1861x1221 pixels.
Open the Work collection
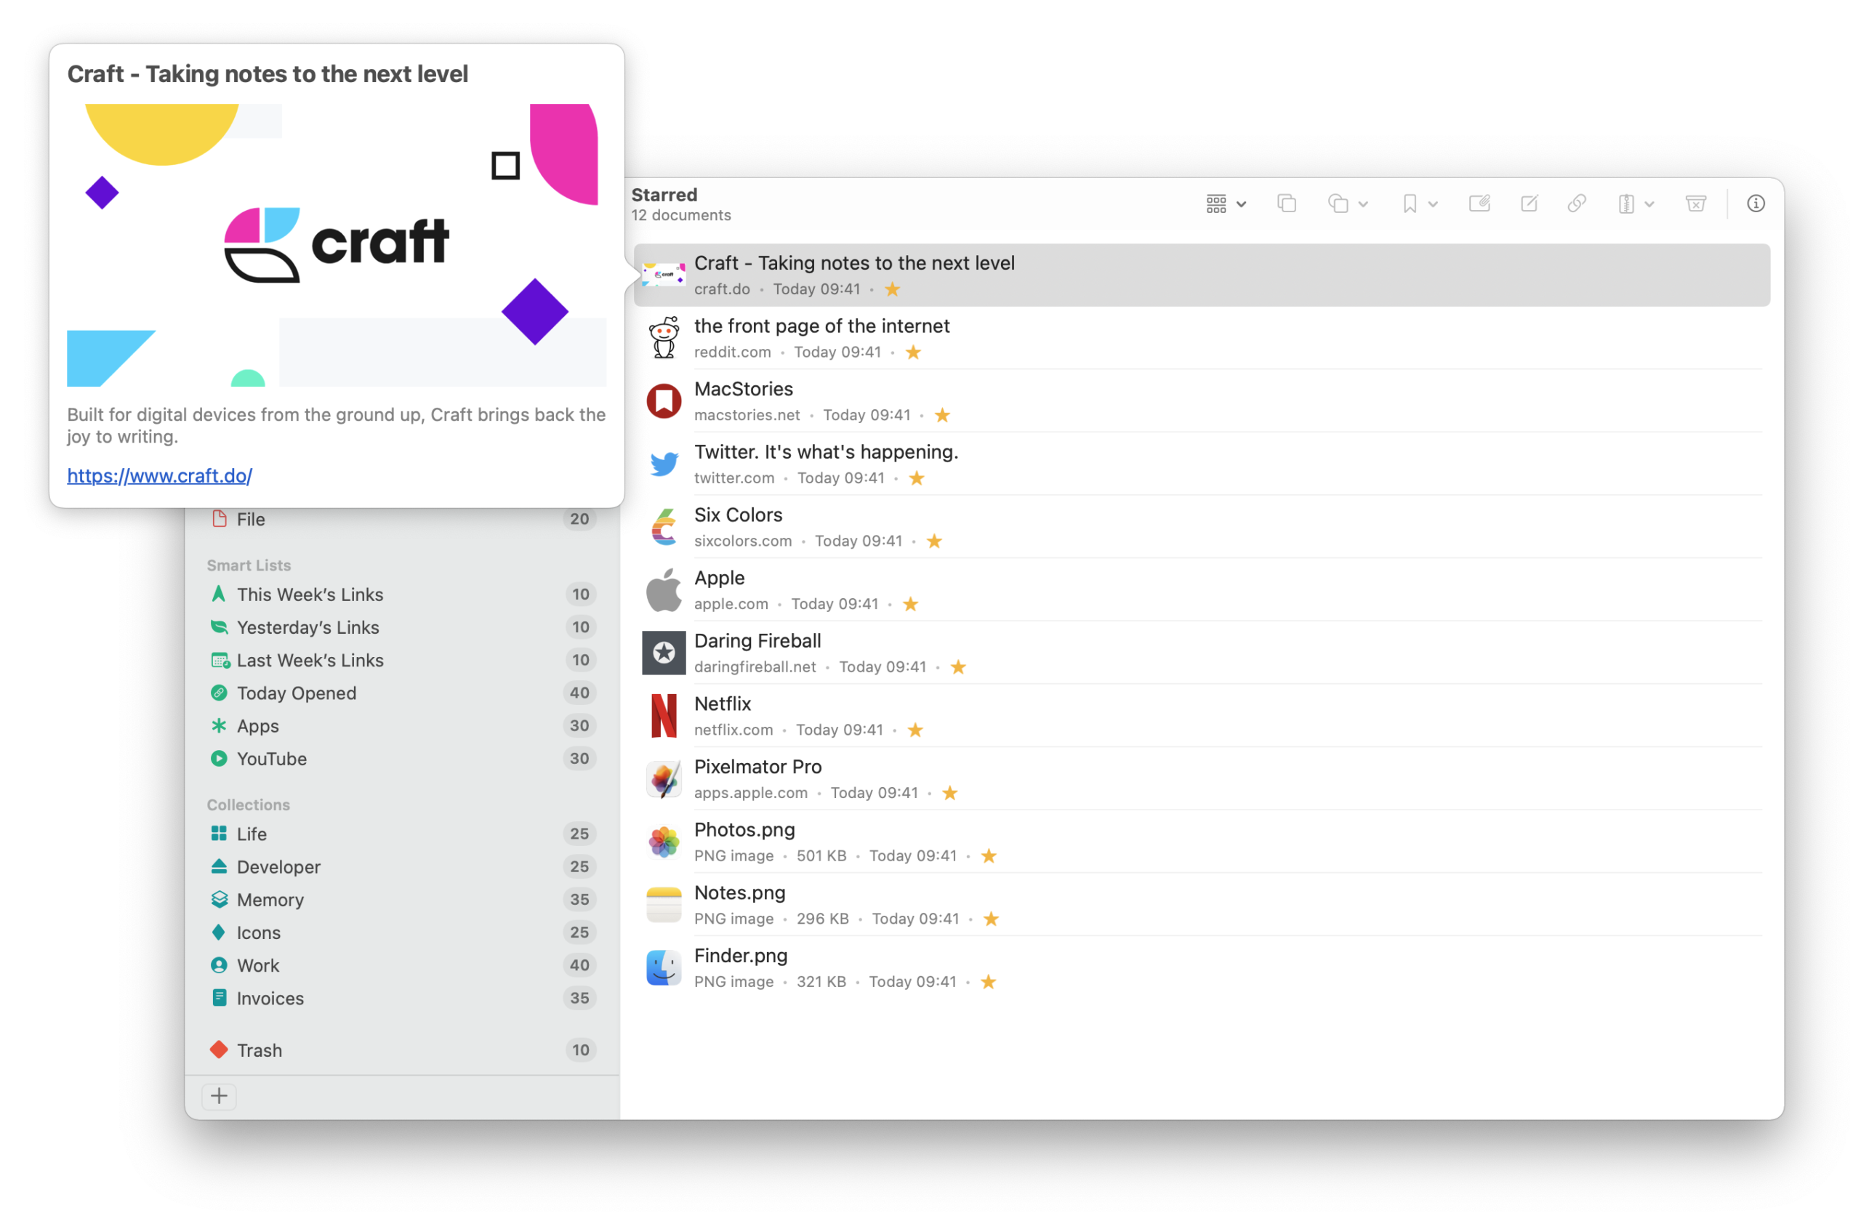402,965
